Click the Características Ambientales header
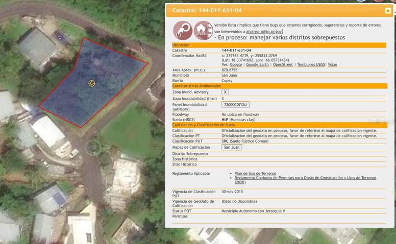Viewport: 396px width, 244px height. pyautogui.click(x=280, y=86)
